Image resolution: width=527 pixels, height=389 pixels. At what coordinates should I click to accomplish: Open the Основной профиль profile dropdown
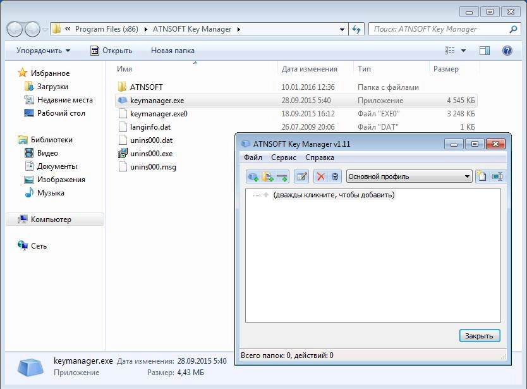(409, 176)
